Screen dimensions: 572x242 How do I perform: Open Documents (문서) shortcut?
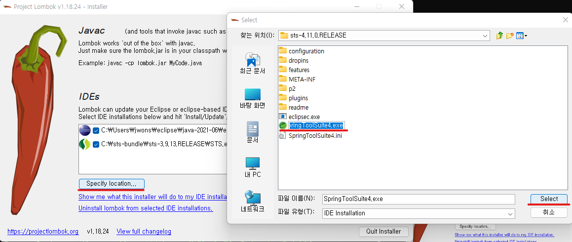click(252, 132)
